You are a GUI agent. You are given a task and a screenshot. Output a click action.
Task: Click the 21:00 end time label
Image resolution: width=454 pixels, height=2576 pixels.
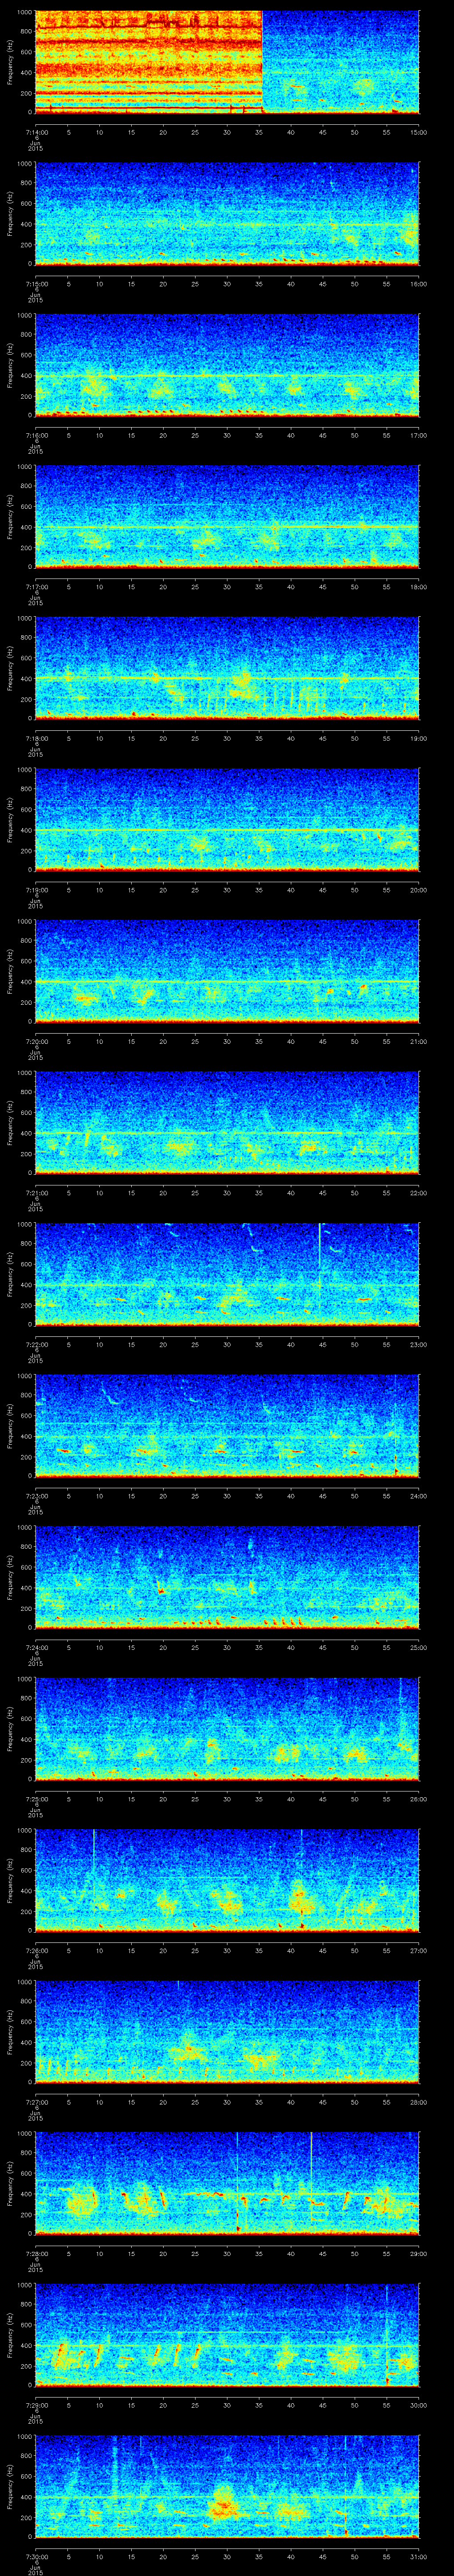click(418, 1041)
